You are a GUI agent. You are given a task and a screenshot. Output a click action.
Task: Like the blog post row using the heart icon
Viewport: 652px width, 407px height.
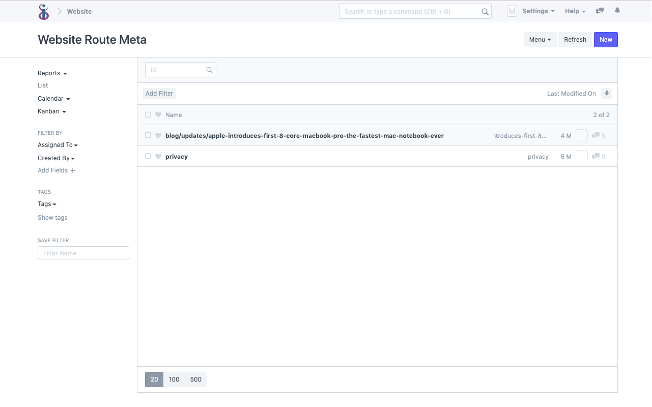158,135
